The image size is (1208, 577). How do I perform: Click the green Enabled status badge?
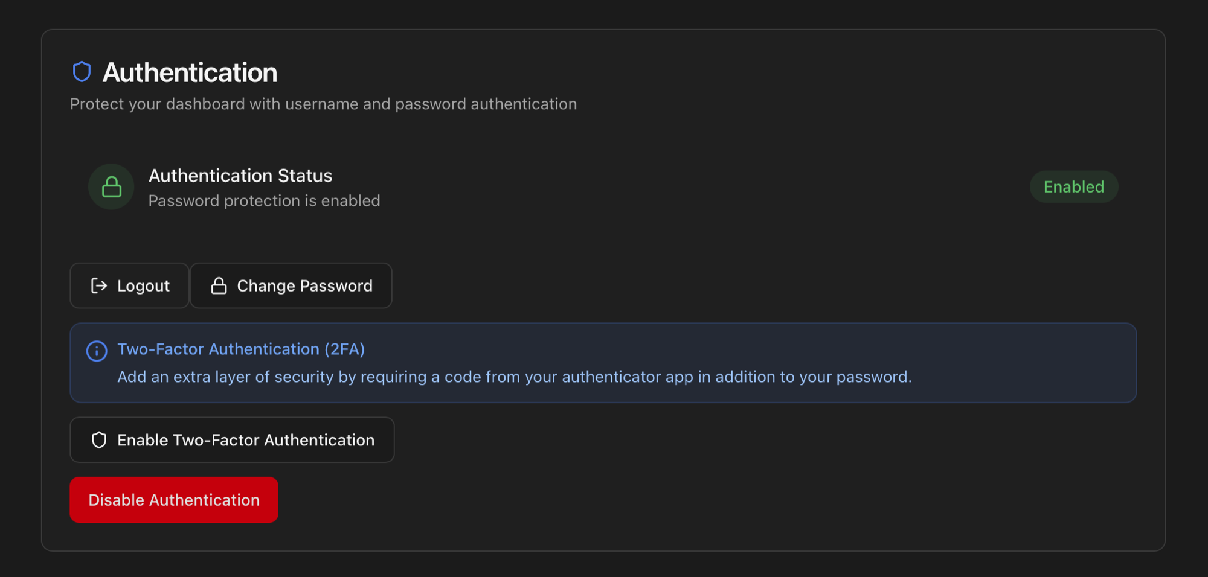(x=1074, y=186)
